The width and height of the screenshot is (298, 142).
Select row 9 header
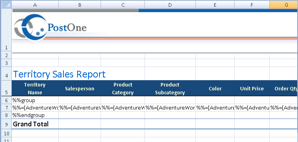pos(6,124)
